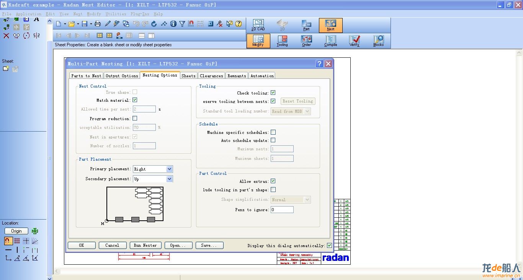Click the Print toolbar icon
Image resolution: width=523 pixels, height=280 pixels.
coord(98,24)
